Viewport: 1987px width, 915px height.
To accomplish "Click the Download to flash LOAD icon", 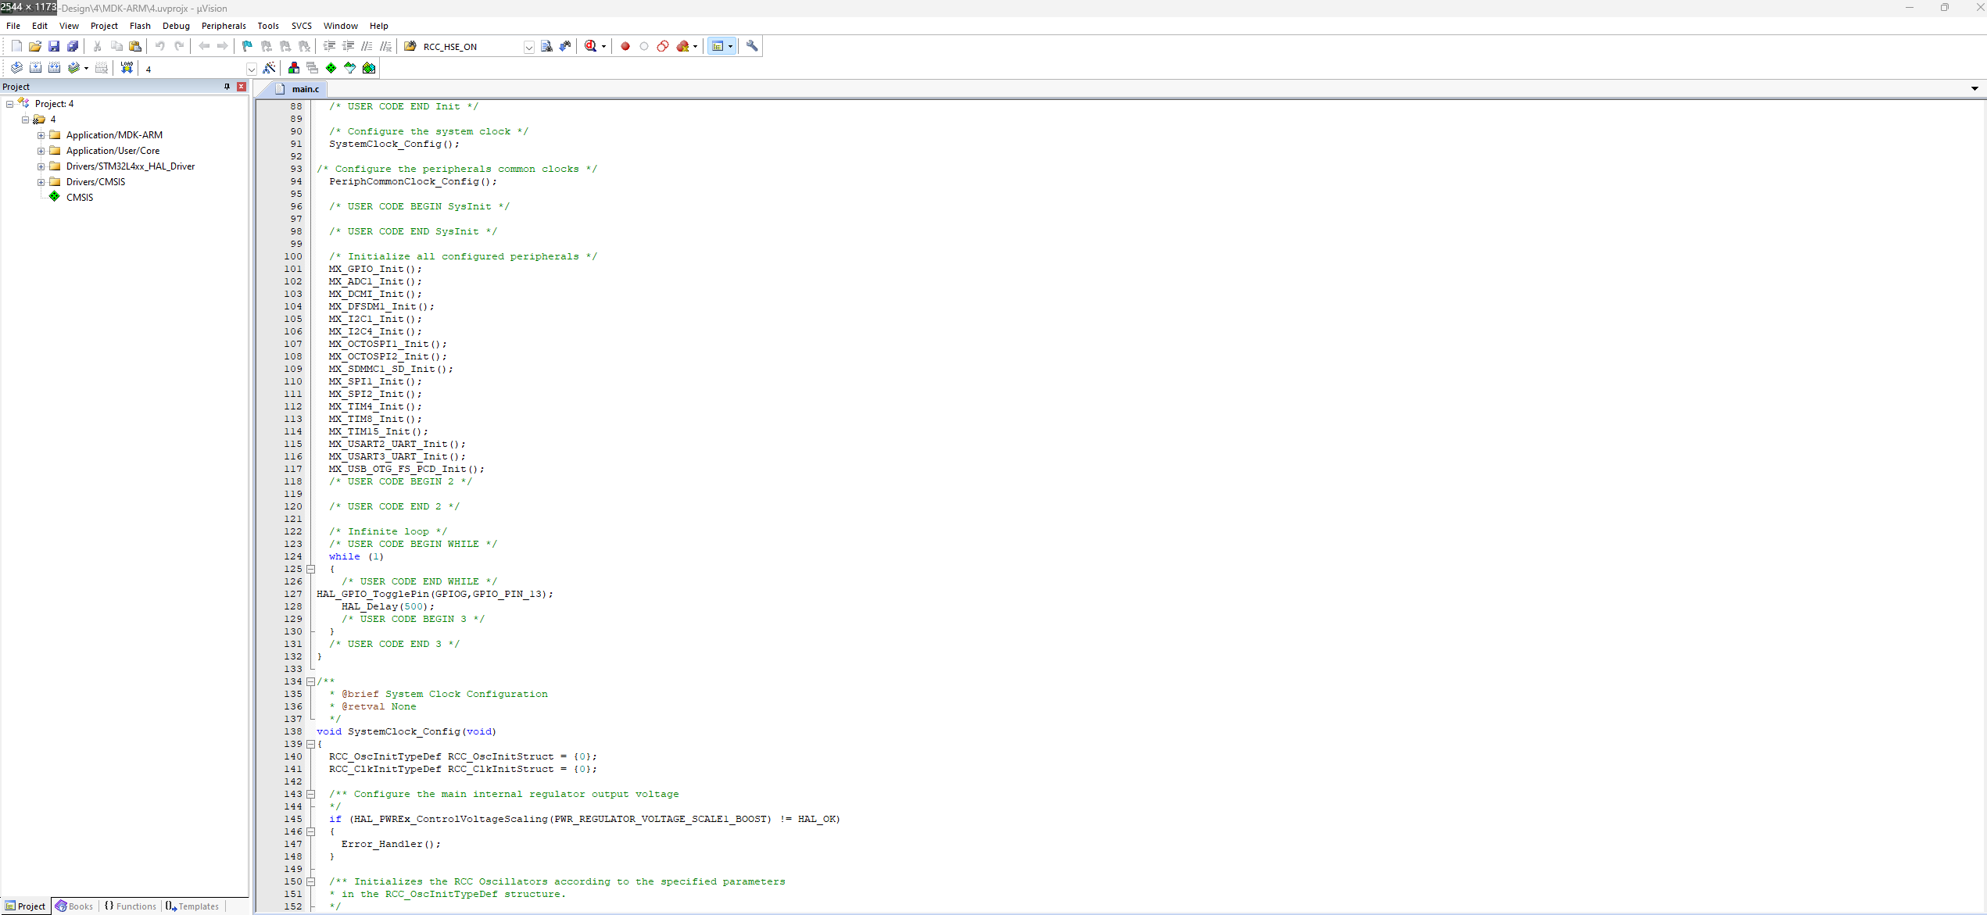I will [x=127, y=68].
